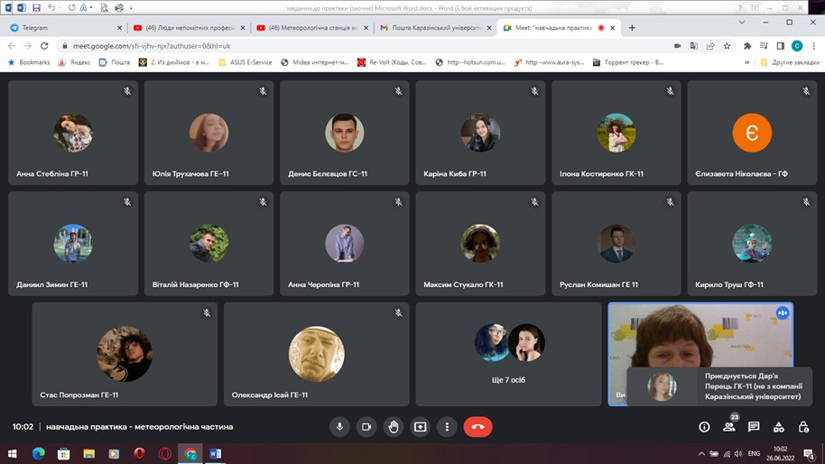Open the Другие закладки bookmarks folder
The width and height of the screenshot is (825, 464).
pyautogui.click(x=788, y=62)
